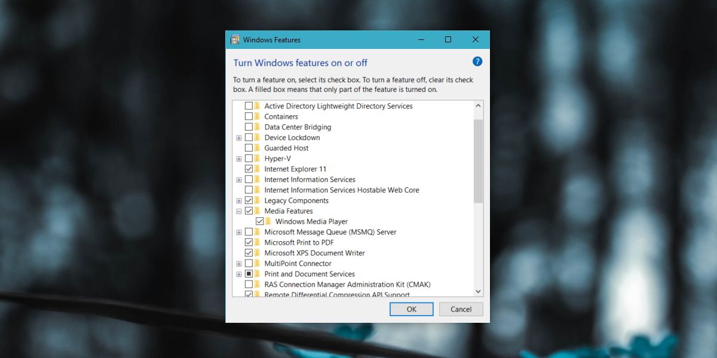Enable Data Center Bridging checkbox
Screen dimensions: 717x358
249,127
